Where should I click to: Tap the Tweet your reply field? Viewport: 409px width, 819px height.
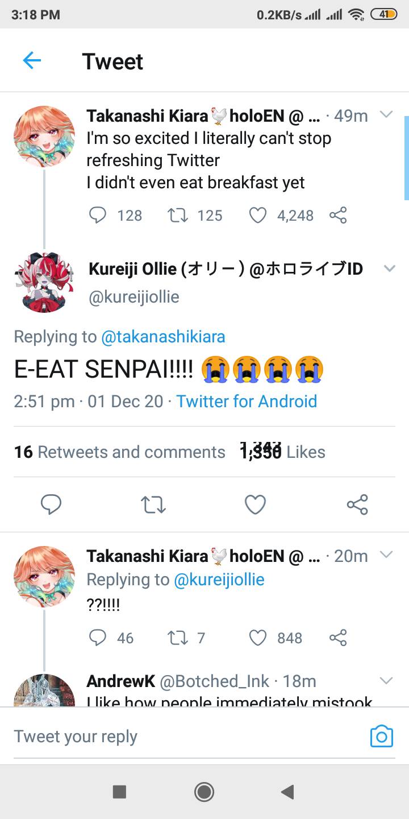pos(170,737)
